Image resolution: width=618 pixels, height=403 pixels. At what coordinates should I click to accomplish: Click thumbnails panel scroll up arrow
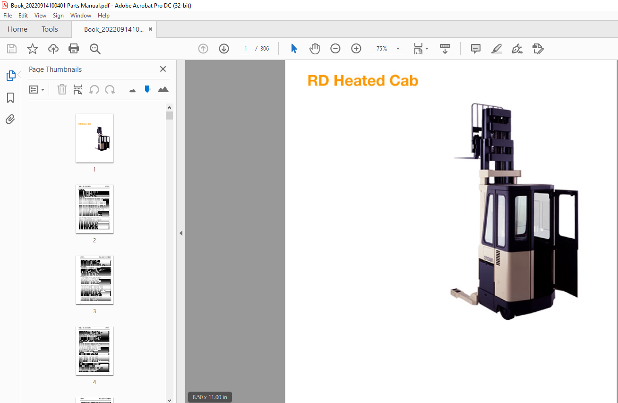point(170,107)
